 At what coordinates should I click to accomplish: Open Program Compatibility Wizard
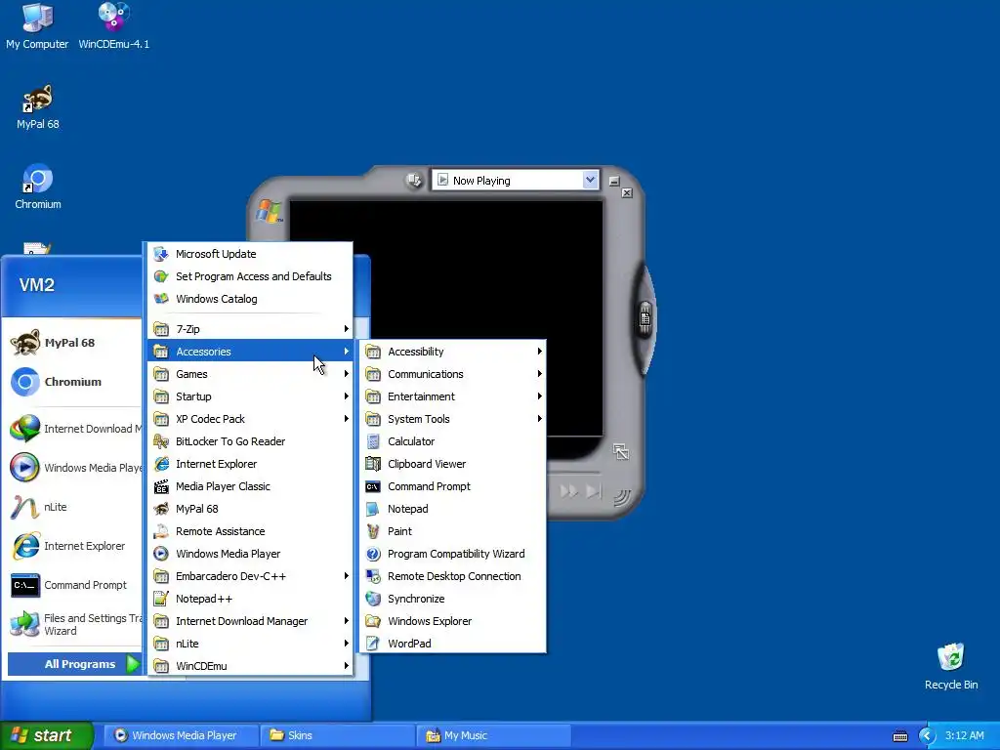(x=453, y=554)
